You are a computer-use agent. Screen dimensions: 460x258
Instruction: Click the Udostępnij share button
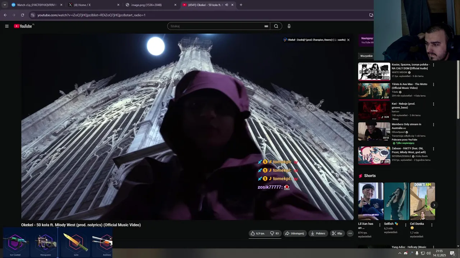pos(294,233)
